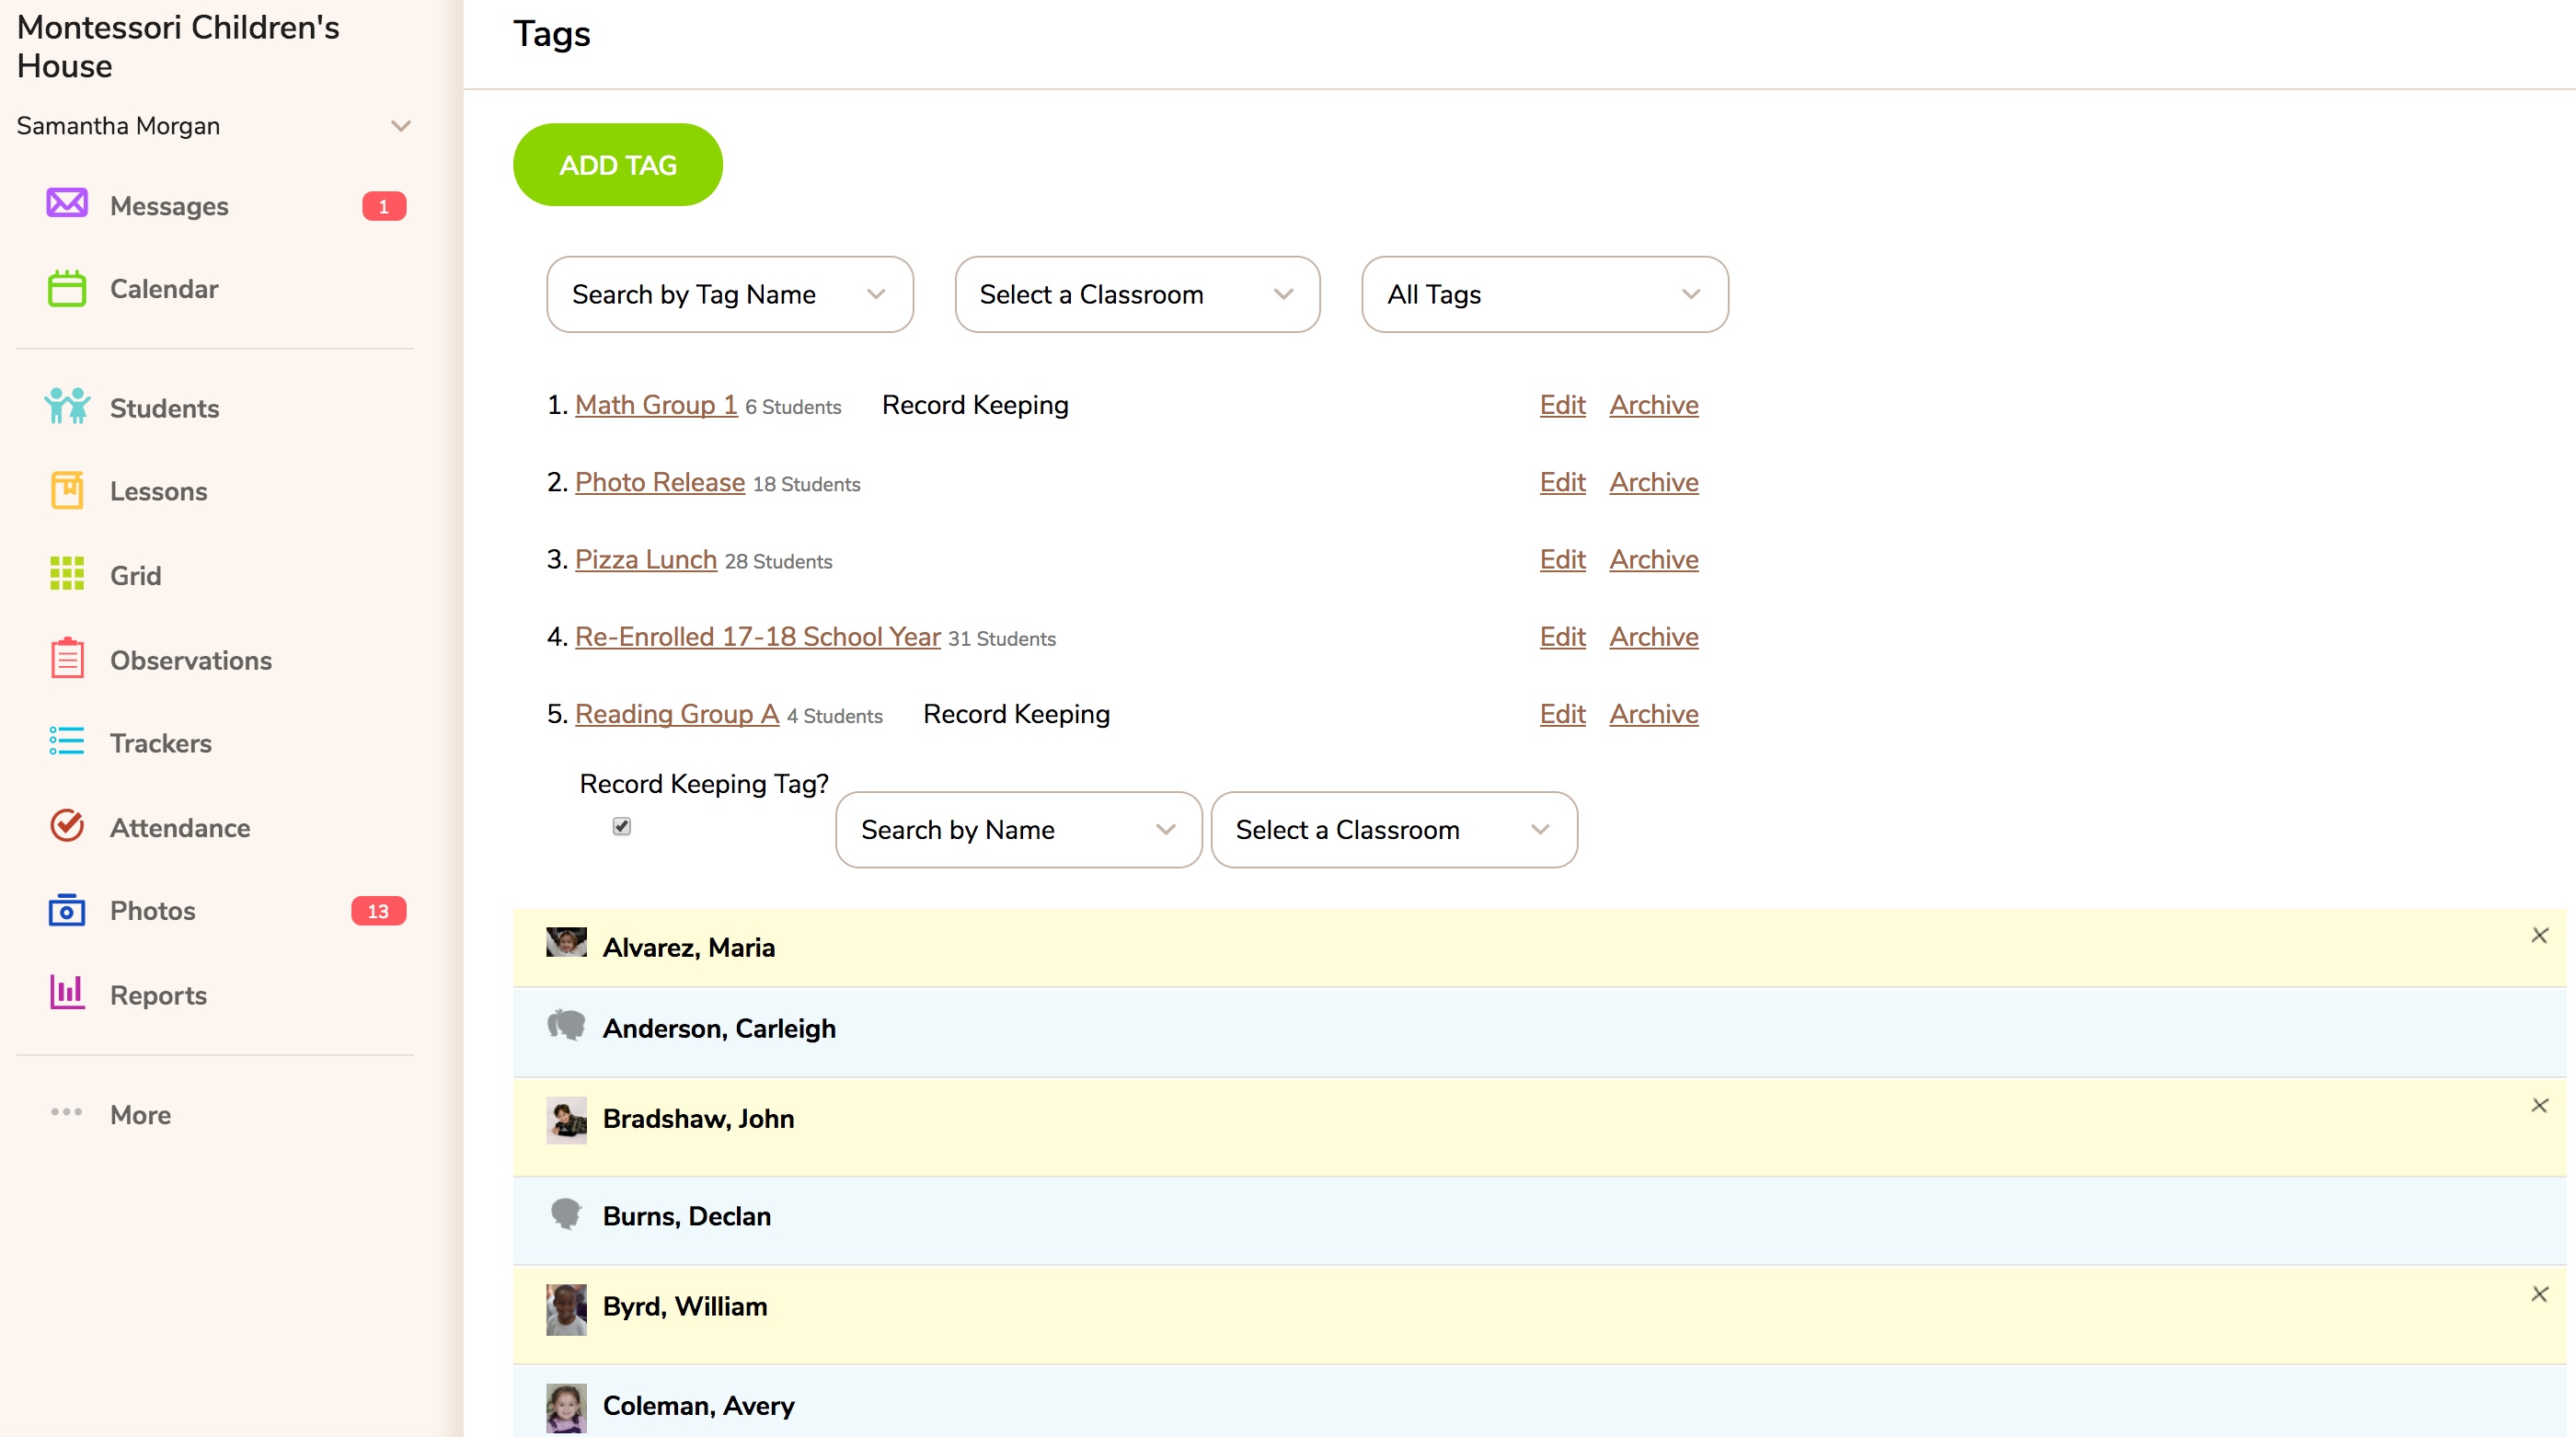Archive the Reading Group A tag

[x=1654, y=714]
